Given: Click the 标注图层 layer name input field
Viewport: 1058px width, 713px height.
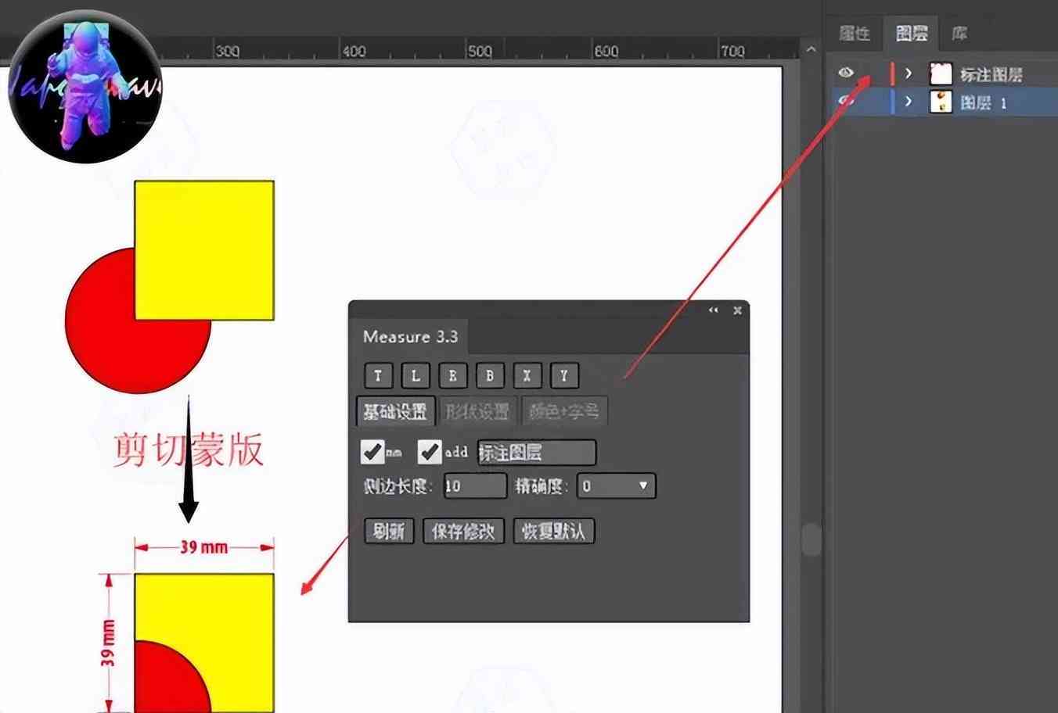Looking at the screenshot, I should point(537,453).
